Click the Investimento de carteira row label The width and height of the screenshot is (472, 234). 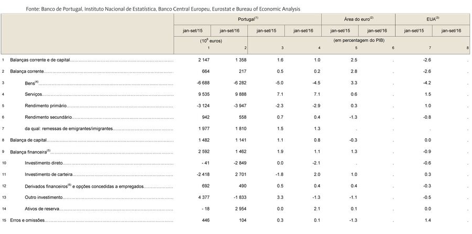point(48,174)
